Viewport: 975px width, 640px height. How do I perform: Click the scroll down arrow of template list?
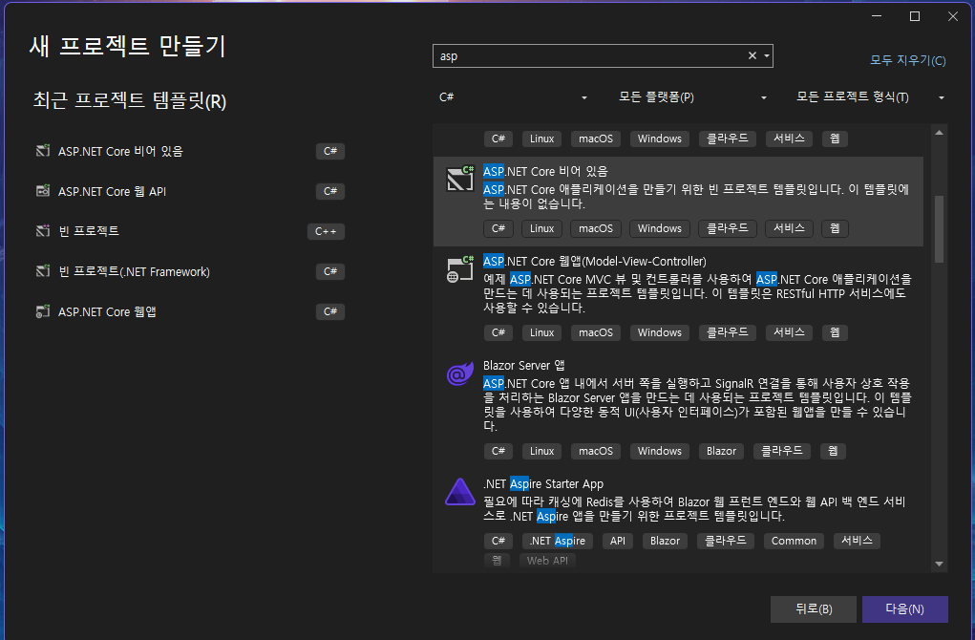tap(939, 564)
